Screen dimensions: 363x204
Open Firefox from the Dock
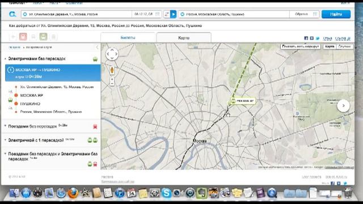click(x=73, y=193)
